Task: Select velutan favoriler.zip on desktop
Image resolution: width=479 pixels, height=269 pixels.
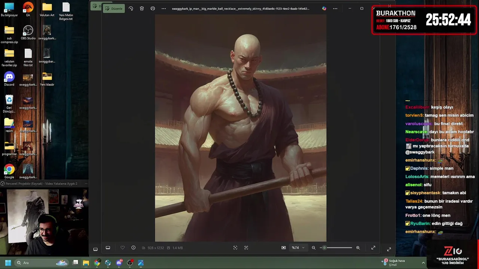Action: coord(9,58)
